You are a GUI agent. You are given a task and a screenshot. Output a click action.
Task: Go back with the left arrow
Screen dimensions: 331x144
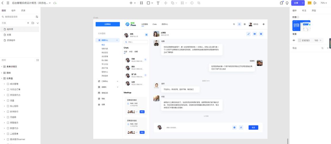(3, 3)
